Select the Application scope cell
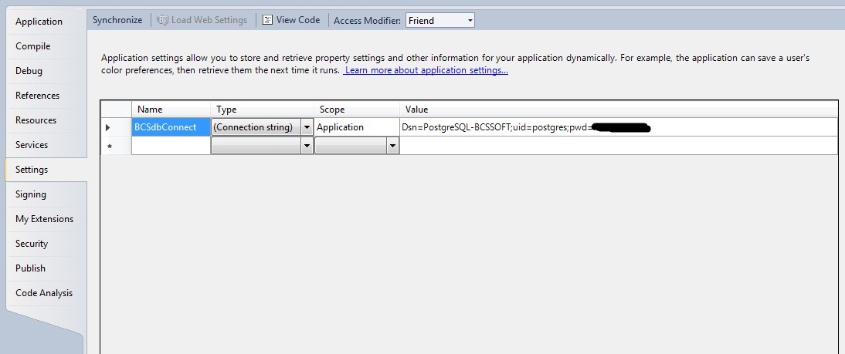The width and height of the screenshot is (845, 354). (357, 127)
